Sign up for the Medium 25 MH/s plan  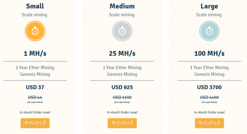click(122, 123)
